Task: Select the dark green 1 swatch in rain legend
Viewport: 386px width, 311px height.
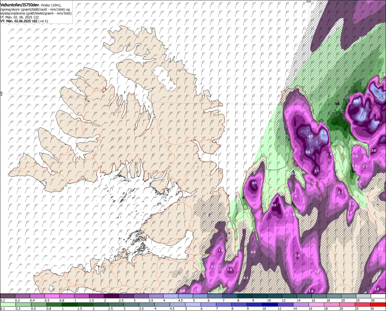Action: click(69, 305)
